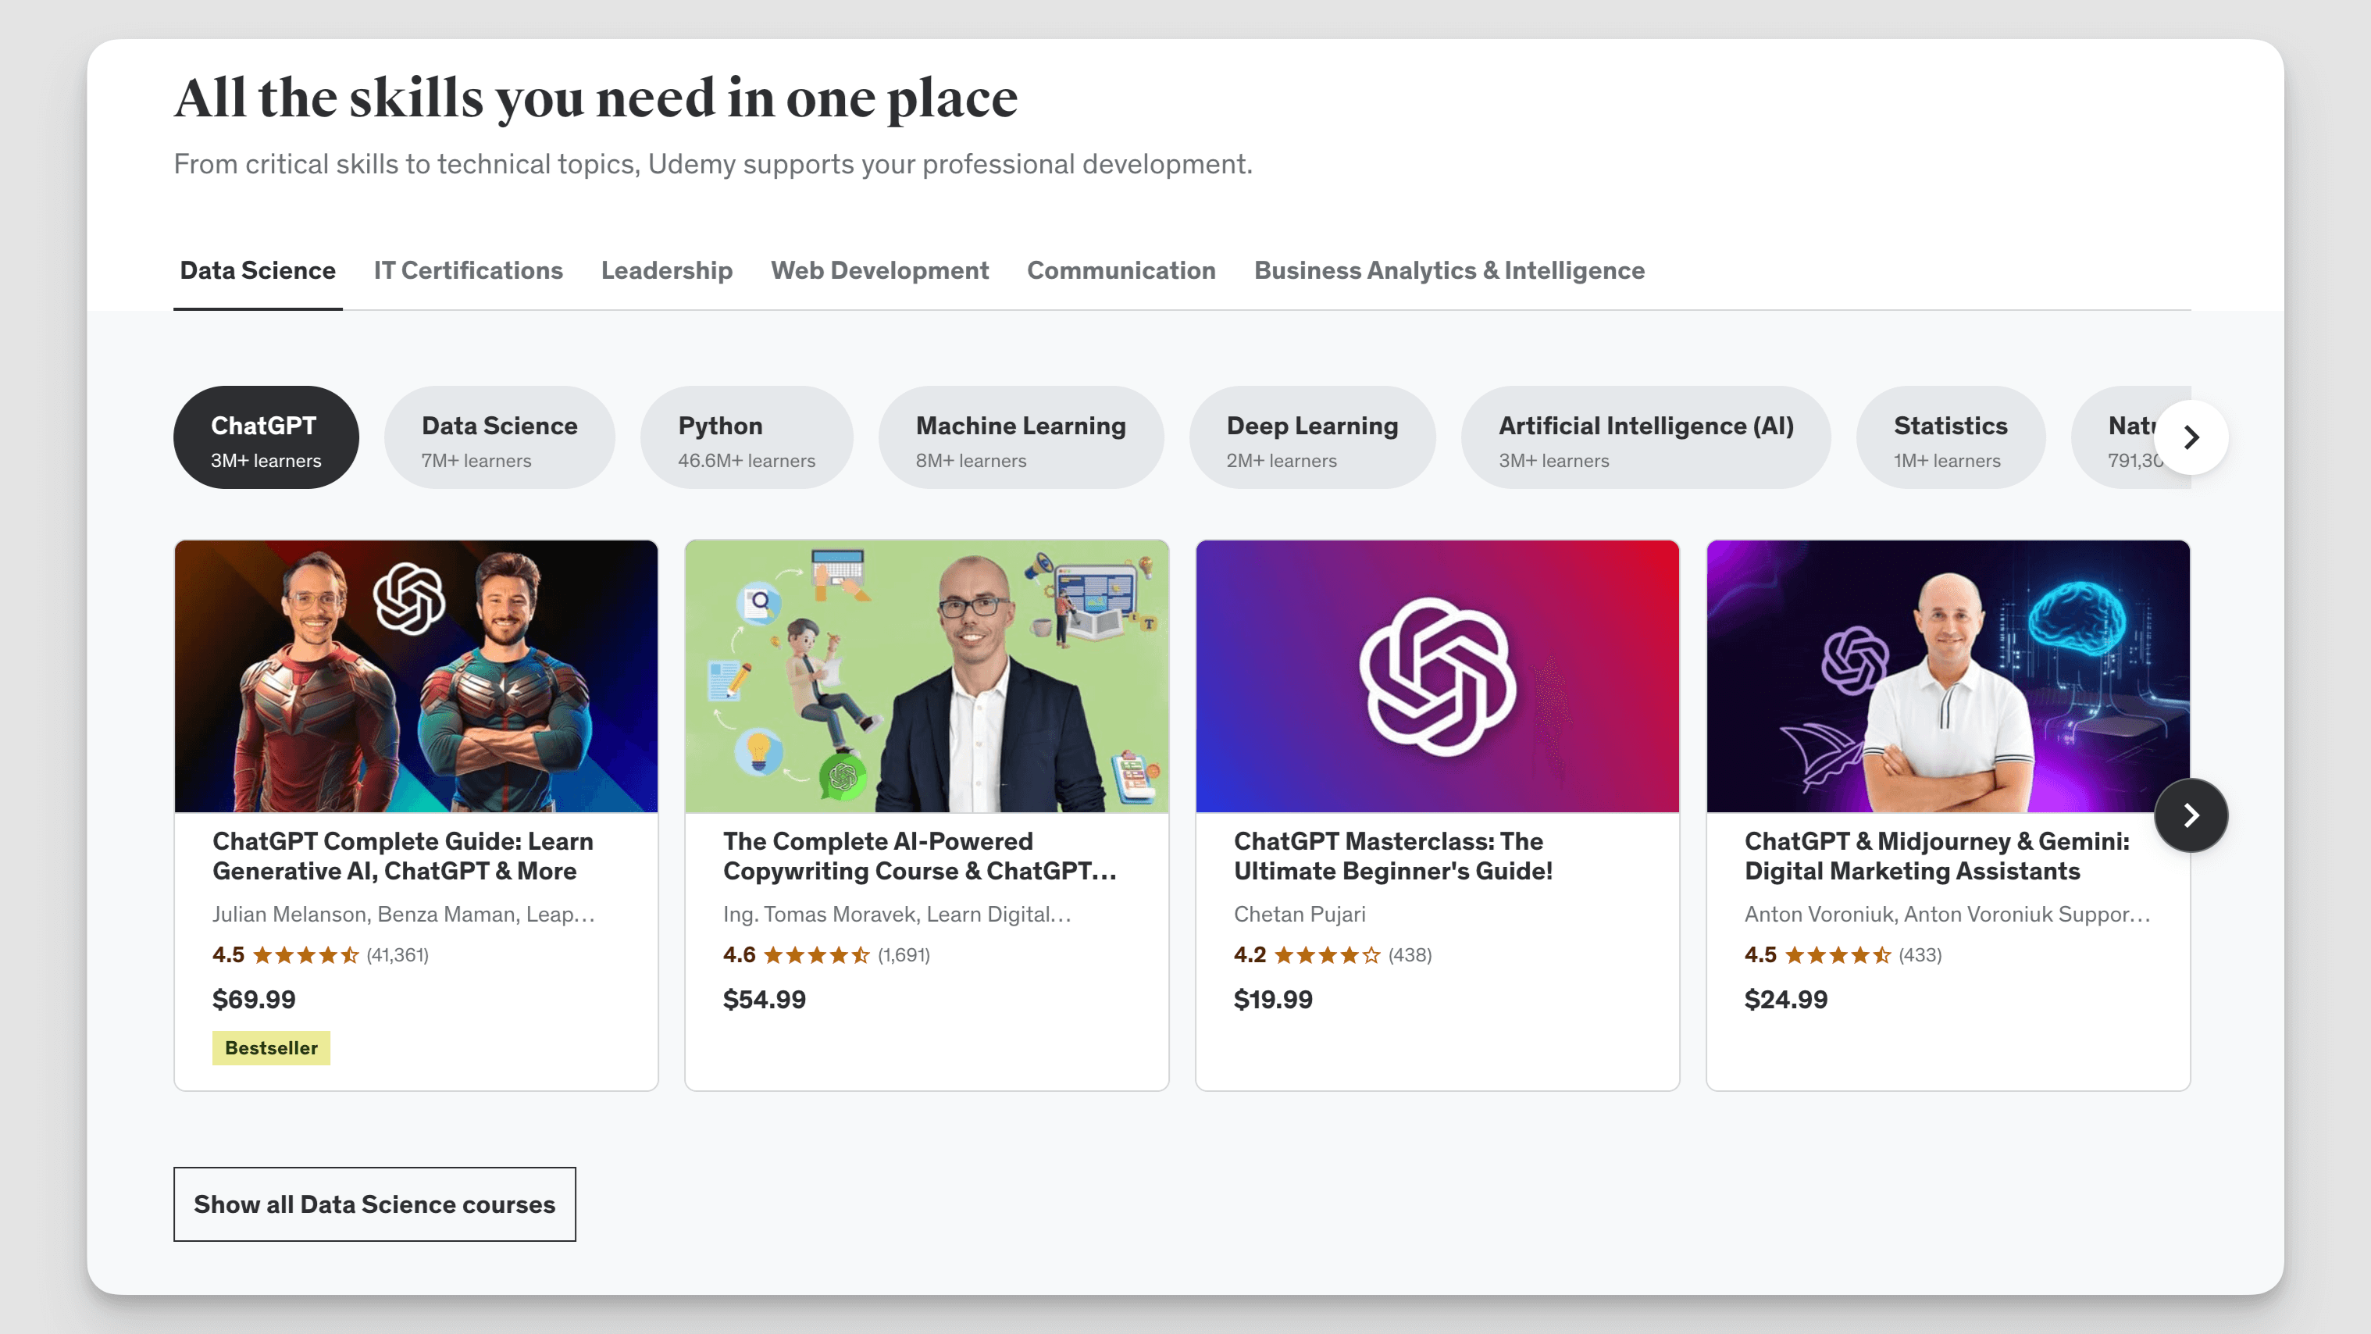Click Show all Data Science courses
The width and height of the screenshot is (2371, 1334).
(x=373, y=1204)
